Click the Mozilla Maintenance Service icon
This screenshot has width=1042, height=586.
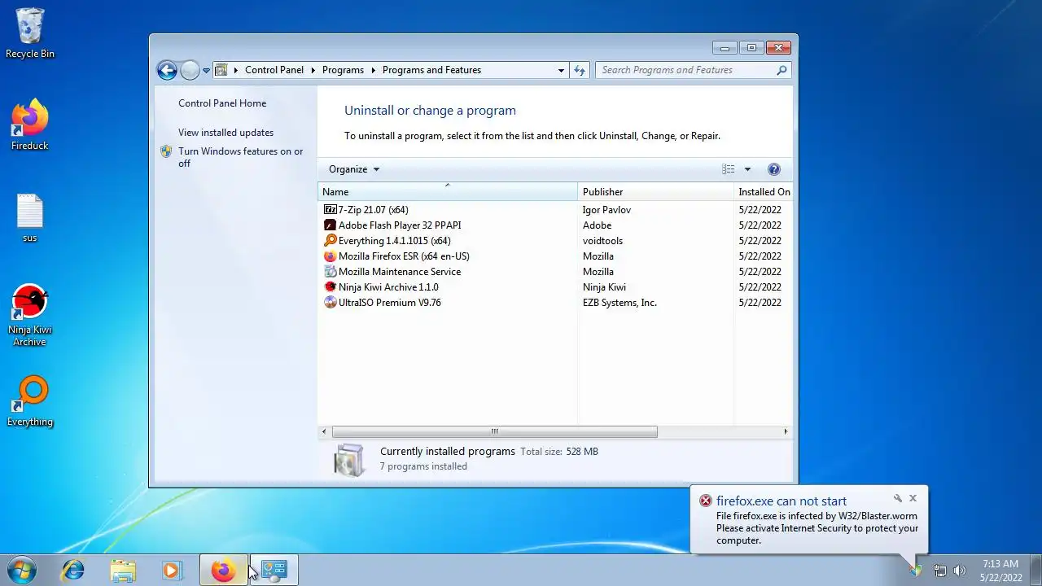330,272
